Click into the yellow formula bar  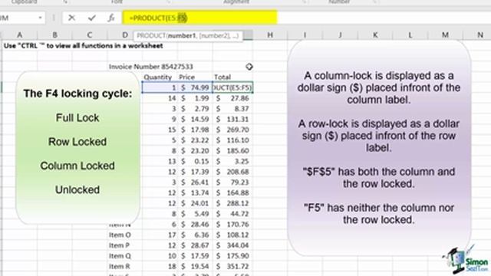199,18
